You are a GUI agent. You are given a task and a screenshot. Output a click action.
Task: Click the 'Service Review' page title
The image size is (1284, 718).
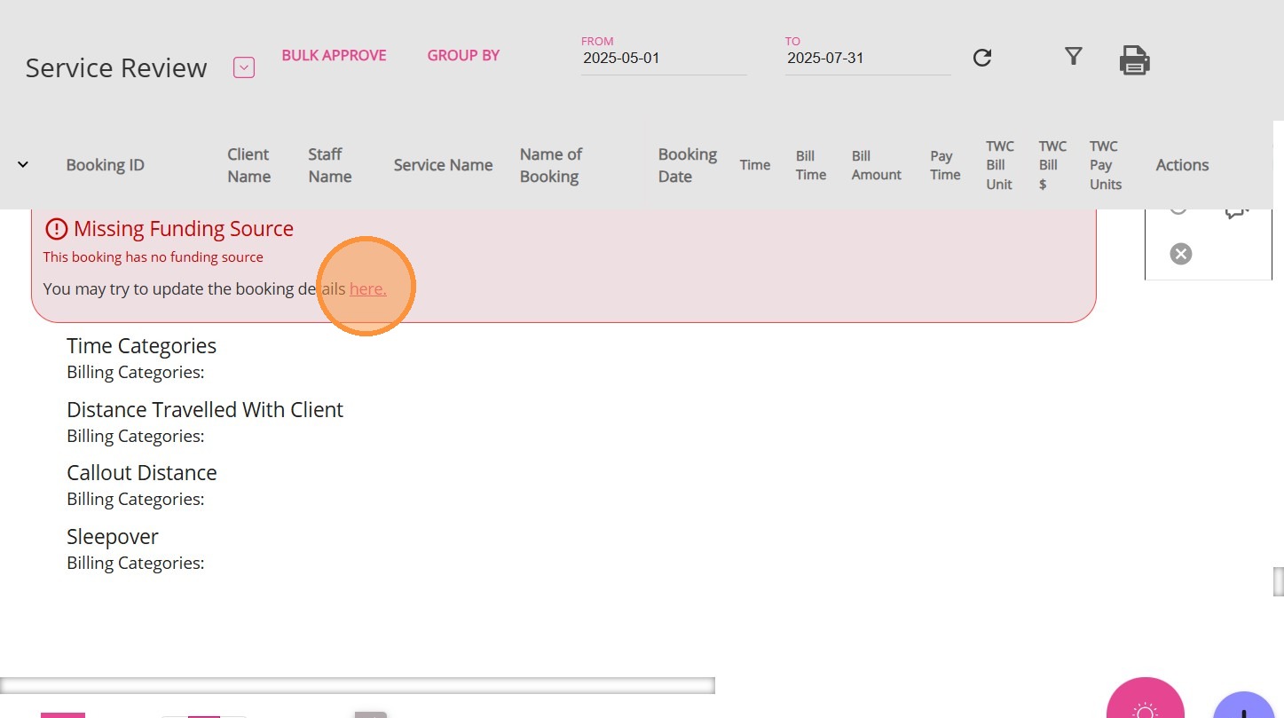tap(116, 68)
